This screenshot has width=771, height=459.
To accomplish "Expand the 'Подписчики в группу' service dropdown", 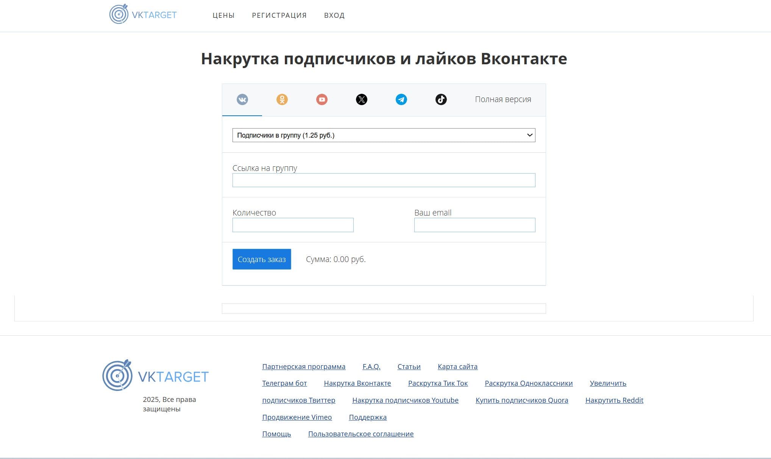I will [x=384, y=135].
